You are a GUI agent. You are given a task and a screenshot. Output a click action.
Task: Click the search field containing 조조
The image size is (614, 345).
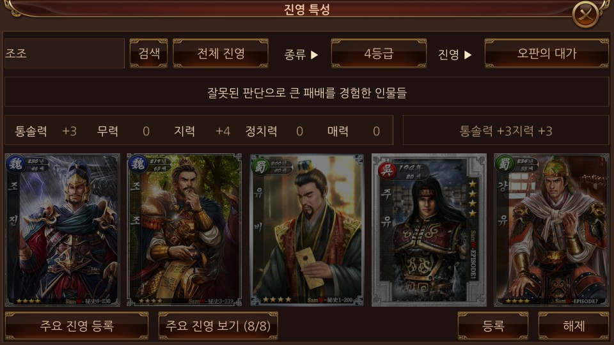click(64, 53)
